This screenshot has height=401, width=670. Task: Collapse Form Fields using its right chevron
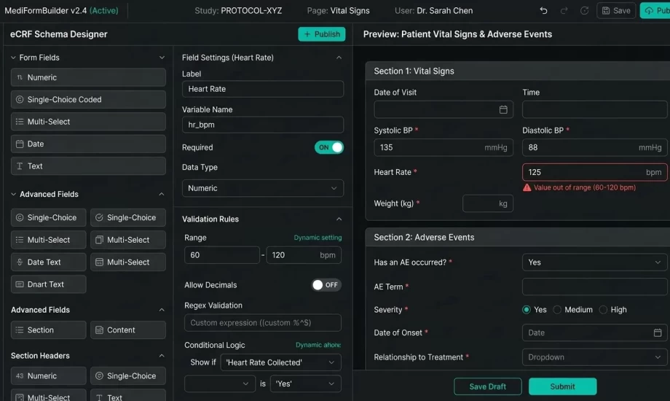(162, 58)
